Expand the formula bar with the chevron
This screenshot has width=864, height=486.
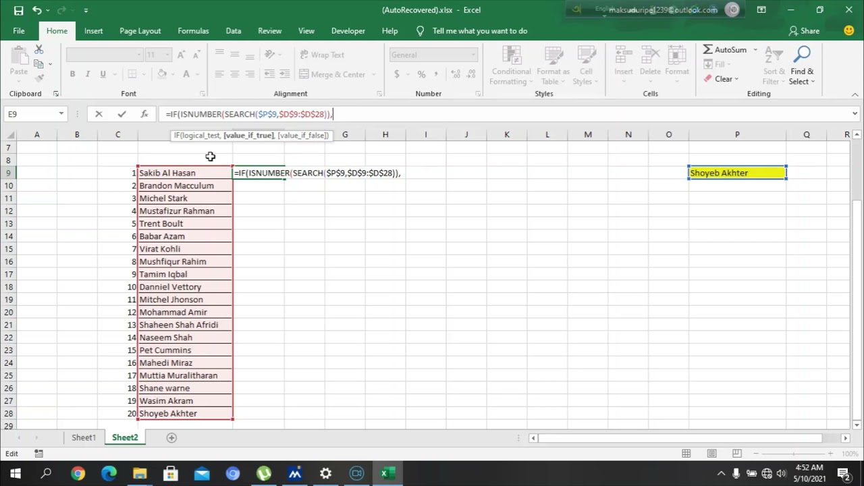point(855,114)
